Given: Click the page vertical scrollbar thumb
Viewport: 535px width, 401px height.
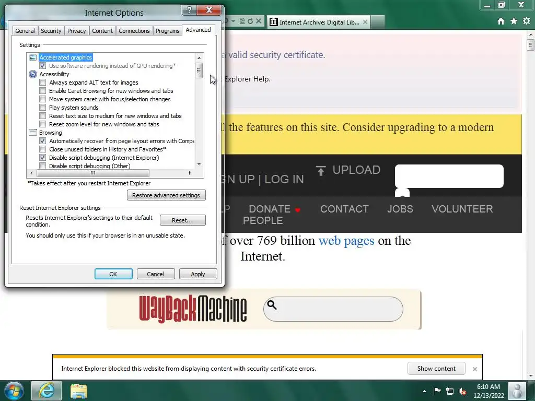Looking at the screenshot, I should (x=530, y=45).
